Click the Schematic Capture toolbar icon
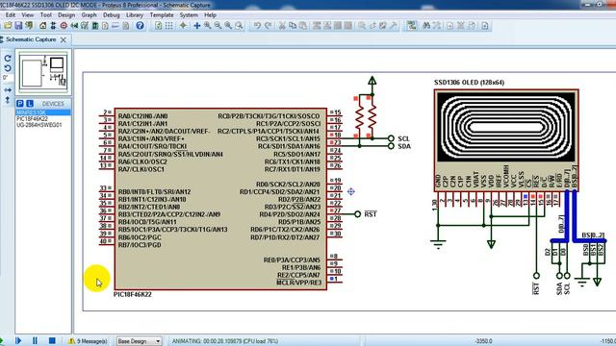 point(53,26)
